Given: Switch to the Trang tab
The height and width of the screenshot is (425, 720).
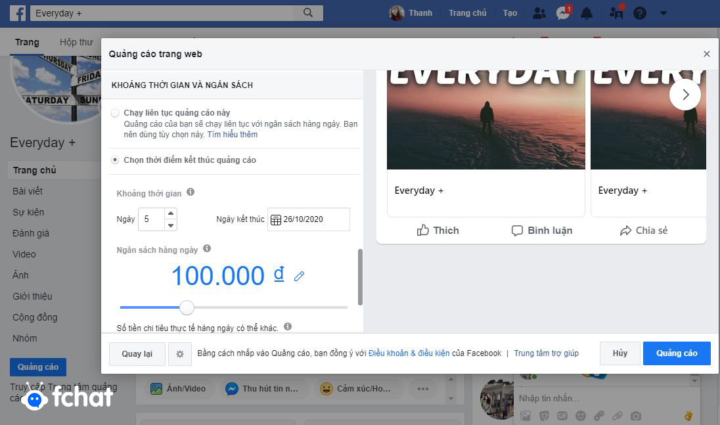Looking at the screenshot, I should [27, 42].
